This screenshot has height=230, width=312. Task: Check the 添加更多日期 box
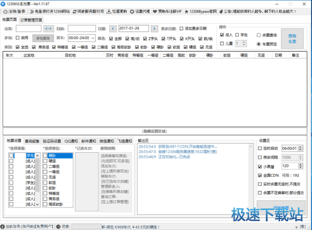[181, 29]
